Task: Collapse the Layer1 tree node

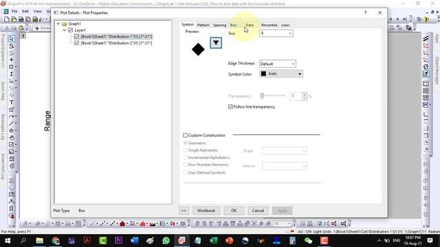Action: 64,30
